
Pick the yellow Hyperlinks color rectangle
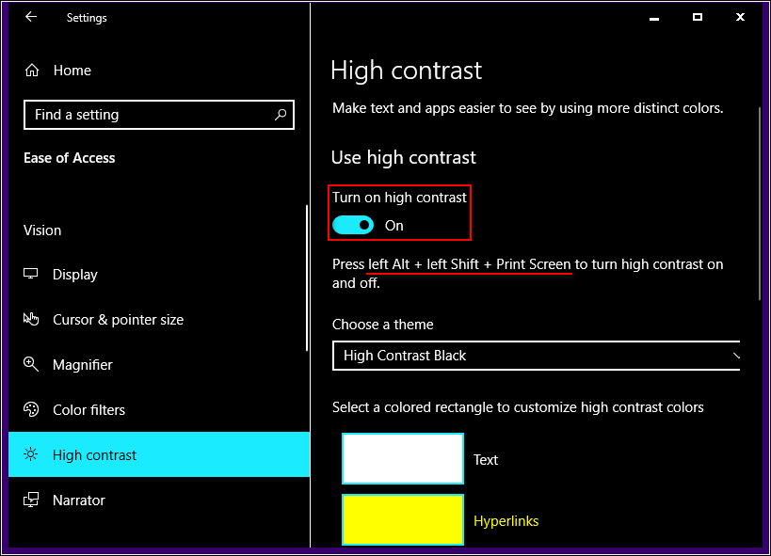pyautogui.click(x=403, y=519)
